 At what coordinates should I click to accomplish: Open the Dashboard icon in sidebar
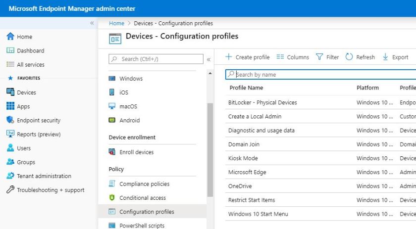(10, 50)
